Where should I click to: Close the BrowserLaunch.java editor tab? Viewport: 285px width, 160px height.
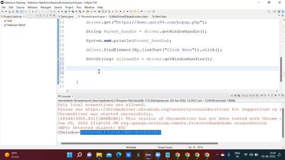[107, 16]
